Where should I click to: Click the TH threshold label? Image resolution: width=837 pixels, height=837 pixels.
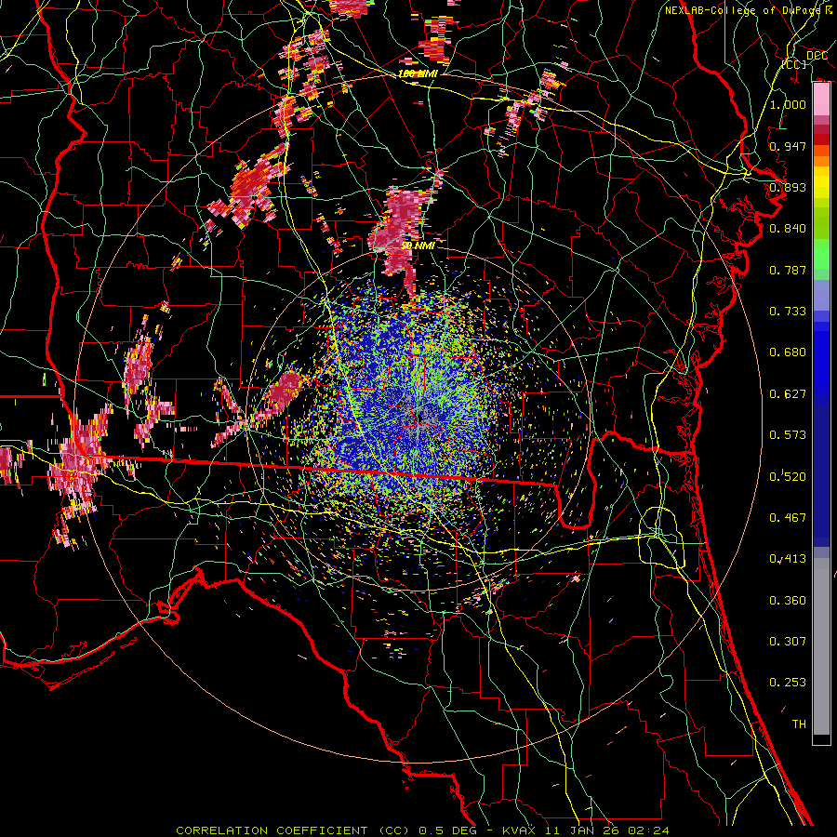[x=799, y=724]
